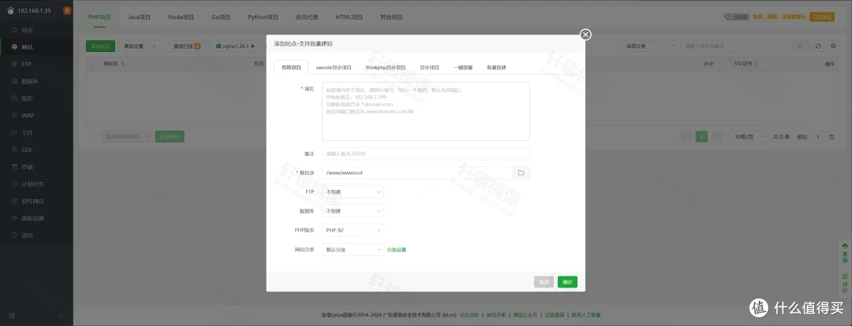852x326 pixels.
Task: Sort by the SSL证书 column header
Action: coord(746,64)
